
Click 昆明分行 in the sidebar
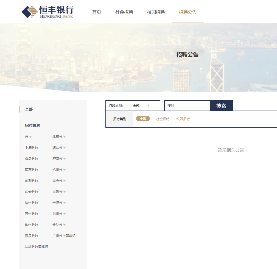(x=59, y=191)
